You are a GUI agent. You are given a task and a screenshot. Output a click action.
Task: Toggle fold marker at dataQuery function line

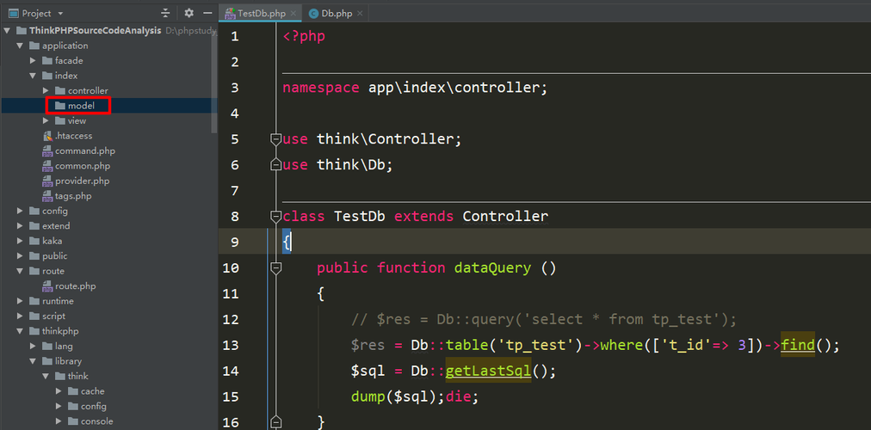click(275, 268)
